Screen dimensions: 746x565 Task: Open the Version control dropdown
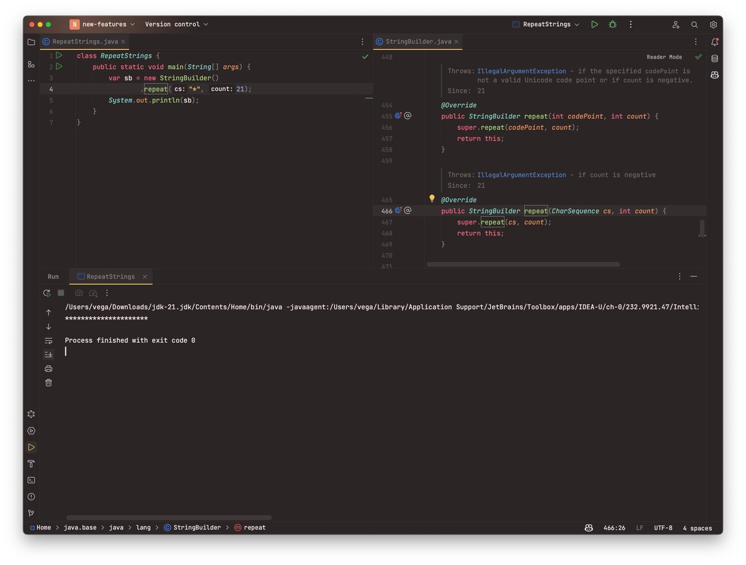[177, 24]
